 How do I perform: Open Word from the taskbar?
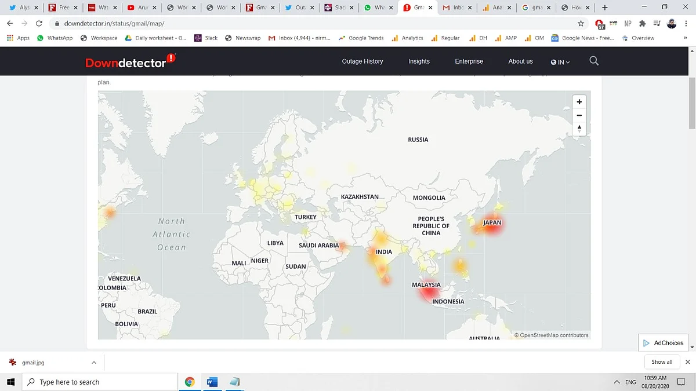[212, 382]
